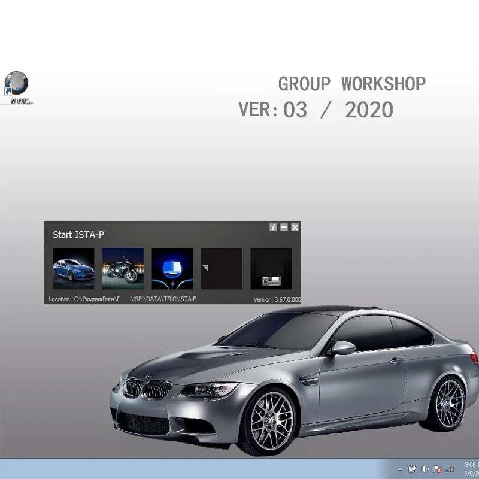Screen dimensions: 479x479
Task: Open the BMW FSC desktop shortcut
Action: [17, 87]
